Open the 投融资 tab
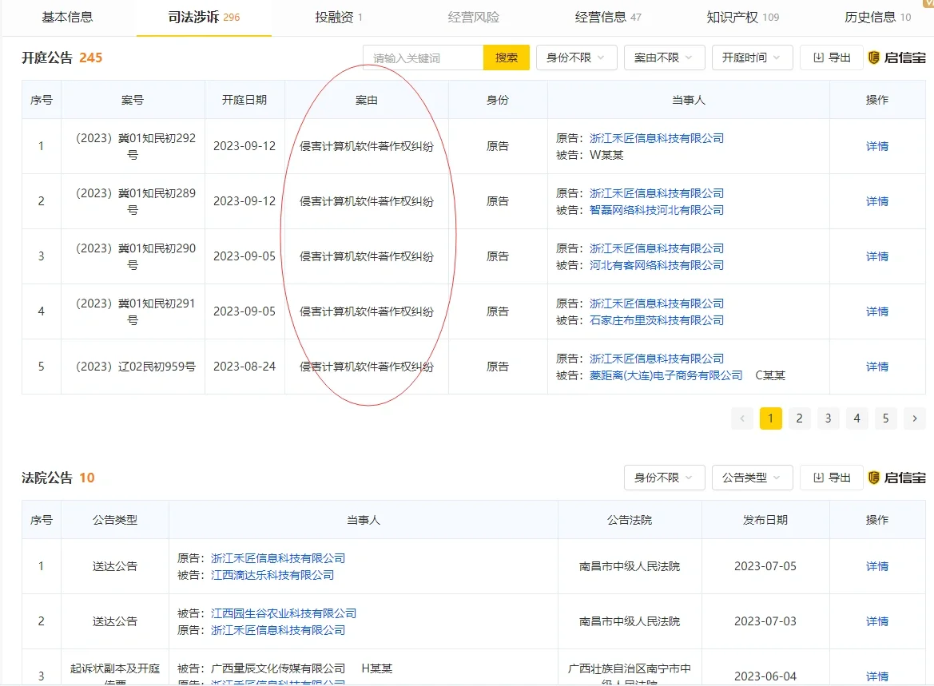This screenshot has height=686, width=934. click(332, 15)
